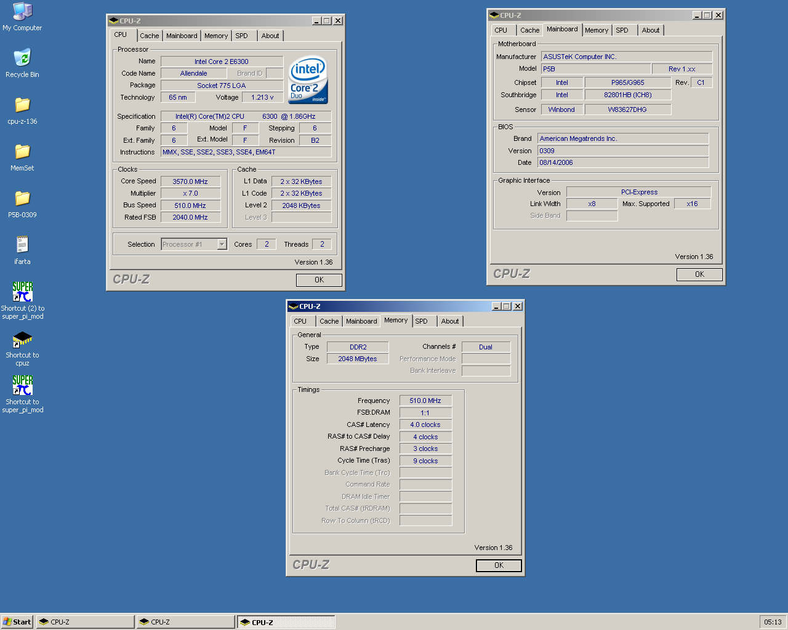Click the memory Size value 2048 MBytes
788x630 pixels.
(x=358, y=359)
